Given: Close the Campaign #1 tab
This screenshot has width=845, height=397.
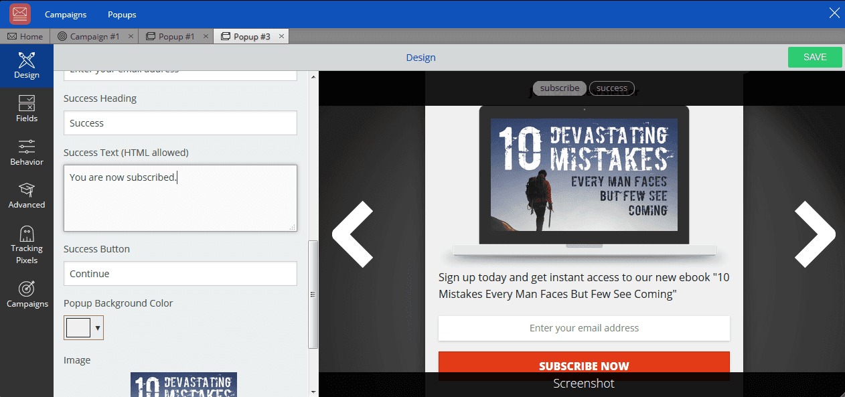Looking at the screenshot, I should (x=131, y=36).
